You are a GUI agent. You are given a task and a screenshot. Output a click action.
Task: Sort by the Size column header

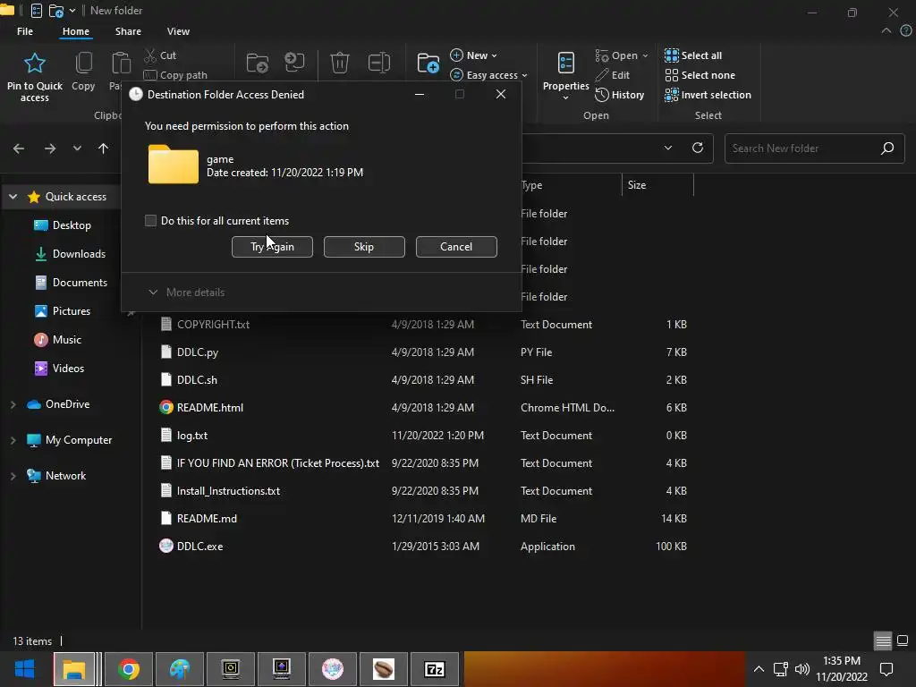tap(657, 185)
